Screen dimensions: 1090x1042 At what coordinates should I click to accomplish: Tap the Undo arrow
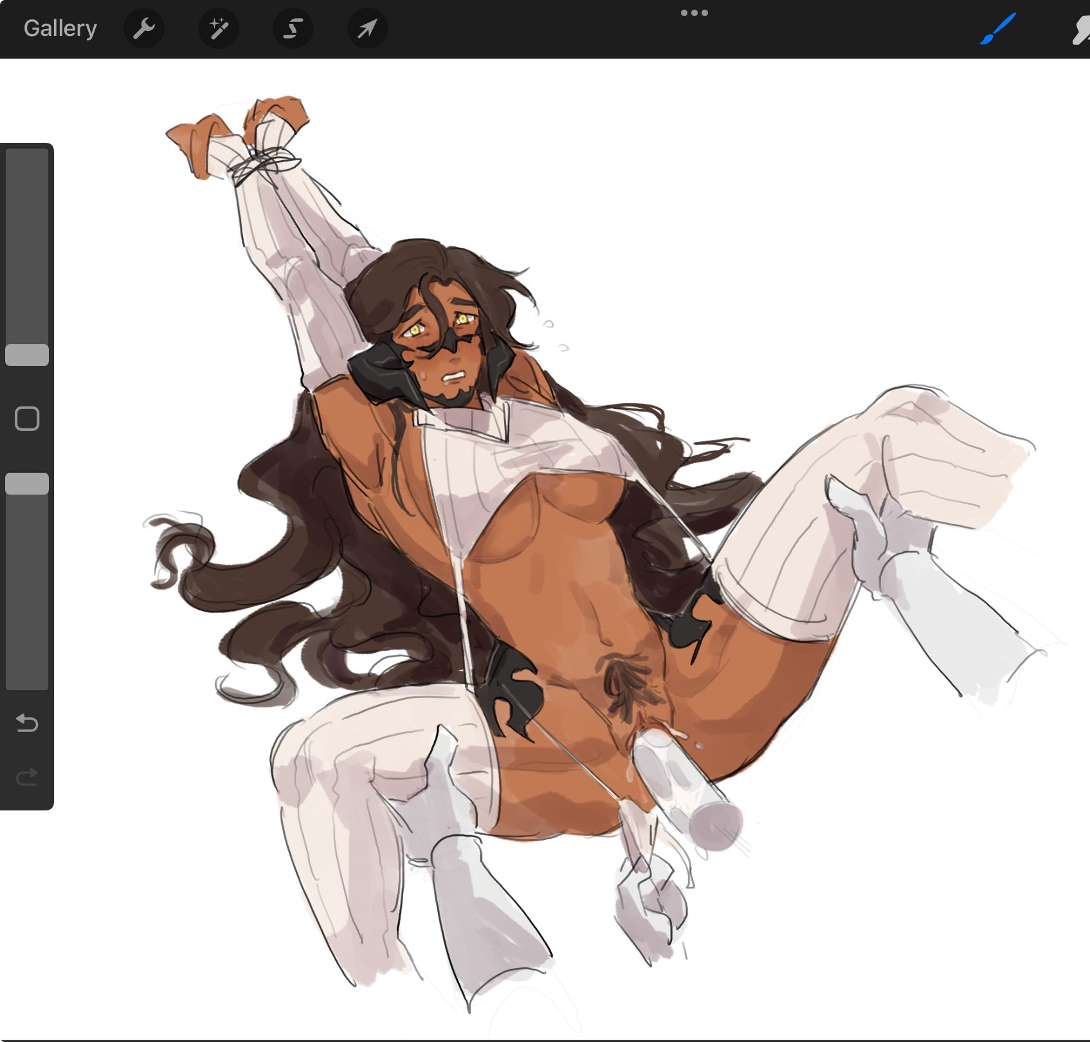pos(27,723)
